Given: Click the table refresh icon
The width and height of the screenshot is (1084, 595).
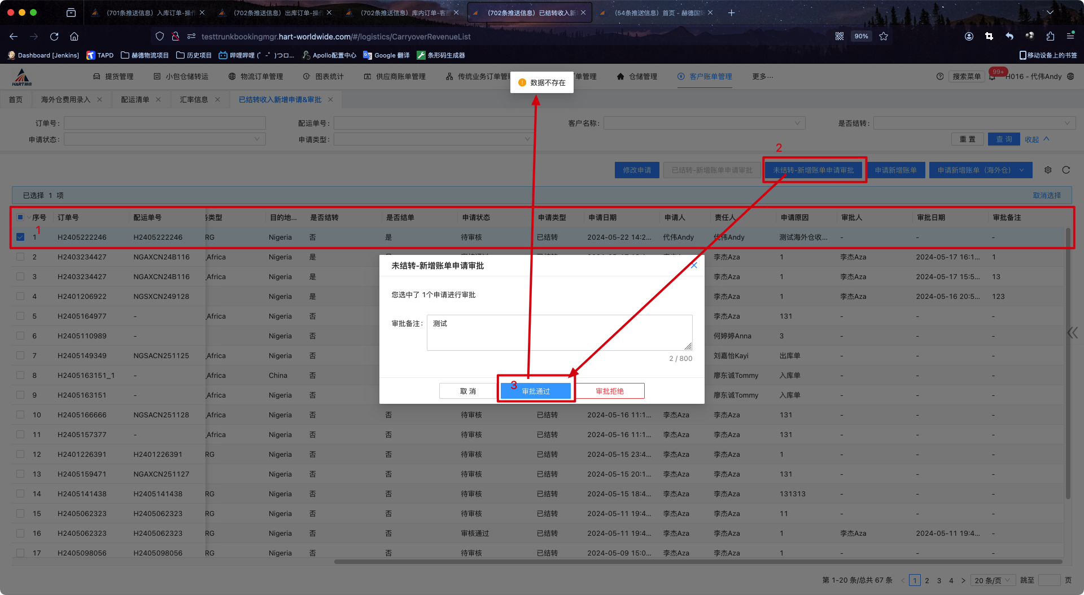Looking at the screenshot, I should coord(1066,170).
